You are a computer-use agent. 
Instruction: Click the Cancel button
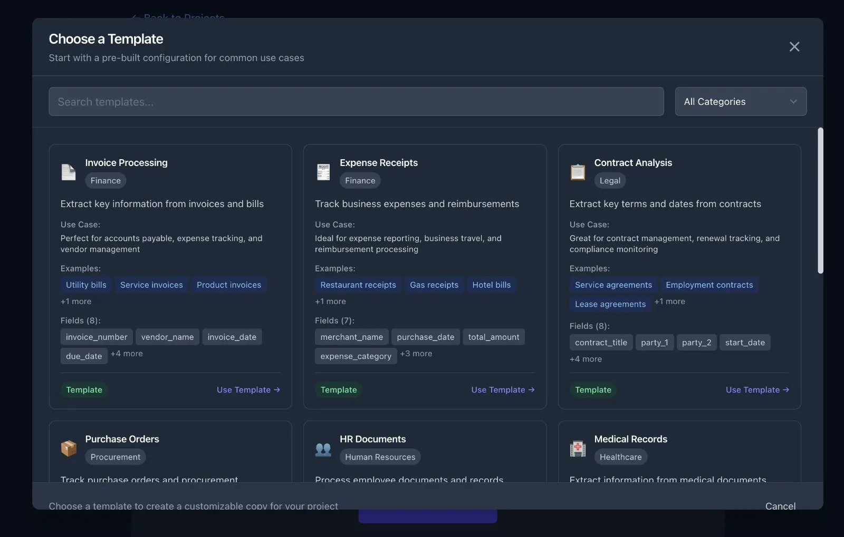pyautogui.click(x=780, y=506)
